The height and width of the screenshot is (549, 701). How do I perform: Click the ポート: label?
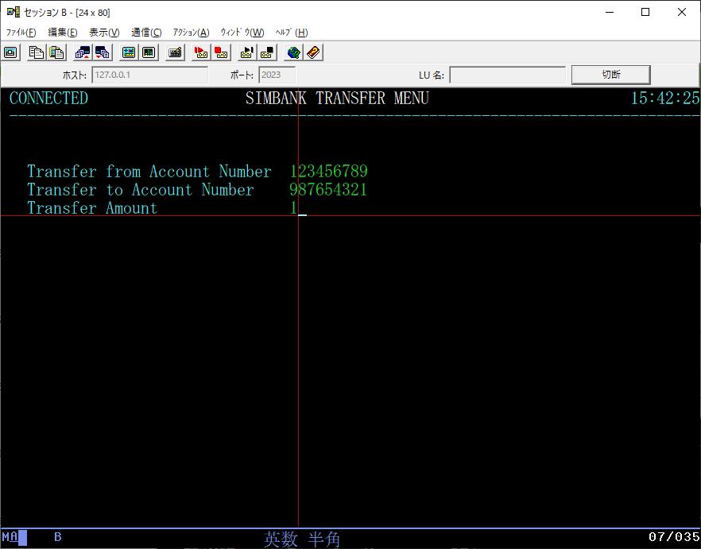tap(242, 75)
